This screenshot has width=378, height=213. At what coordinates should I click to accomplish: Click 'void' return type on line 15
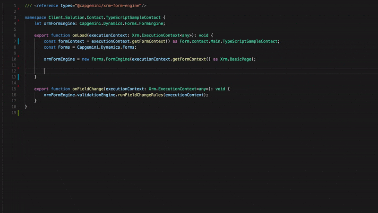pyautogui.click(x=220, y=89)
